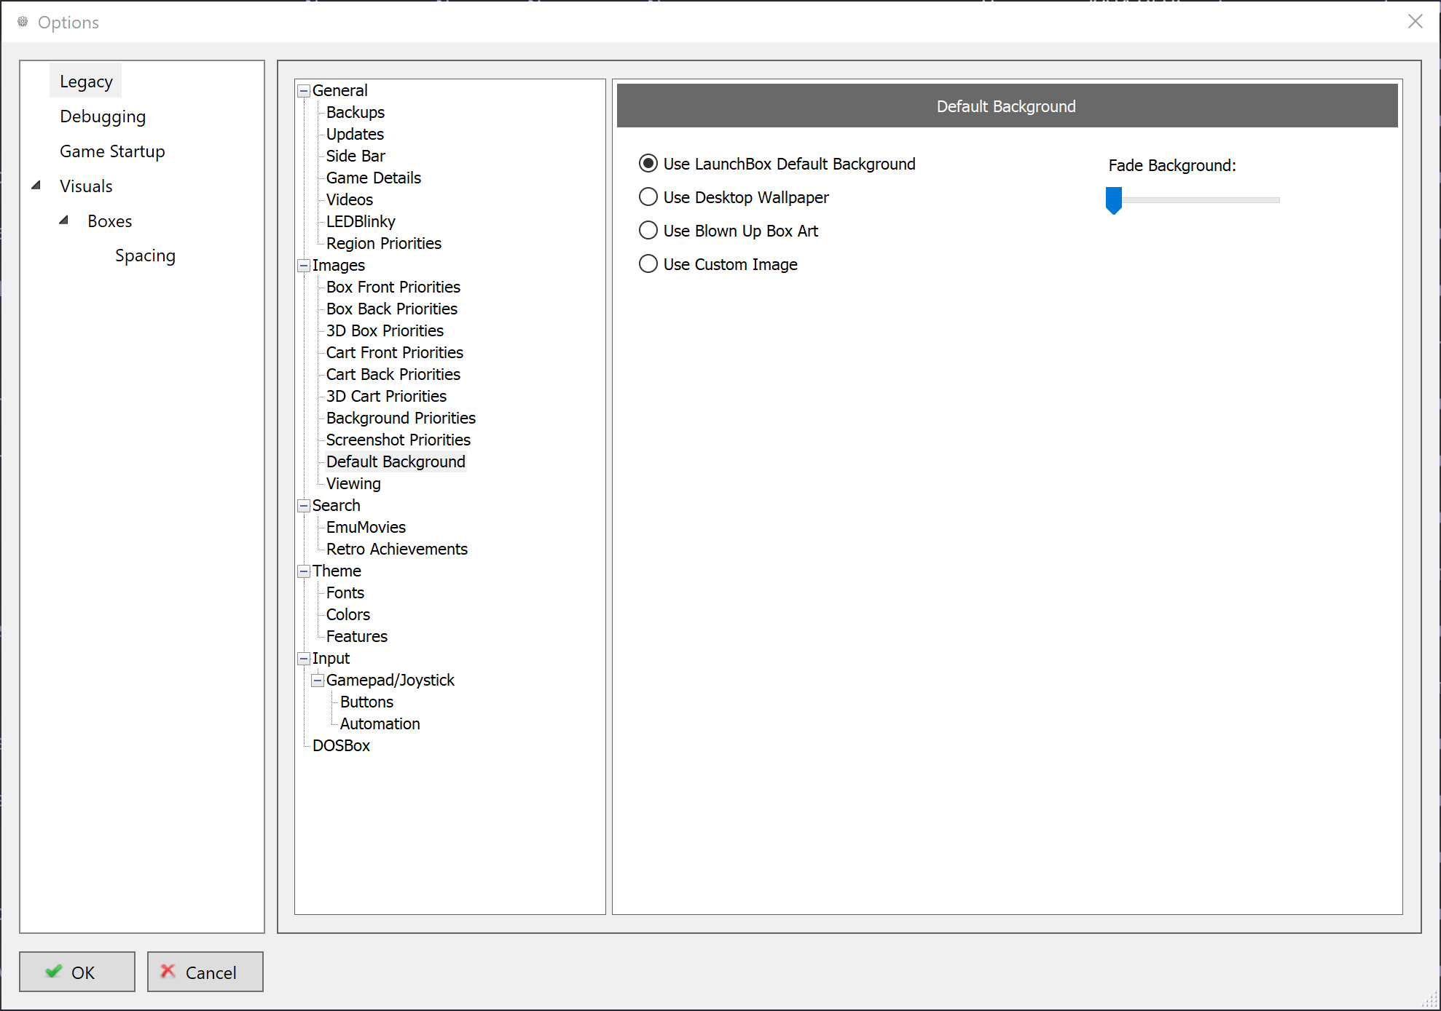This screenshot has height=1011, width=1441.
Task: Collapse the Theme tree node
Action: 304,571
